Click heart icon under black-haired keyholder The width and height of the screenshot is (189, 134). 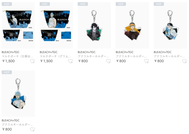click(x=108, y=61)
